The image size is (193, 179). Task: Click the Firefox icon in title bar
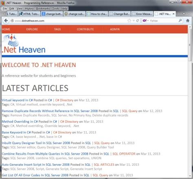click(x=3, y=3)
